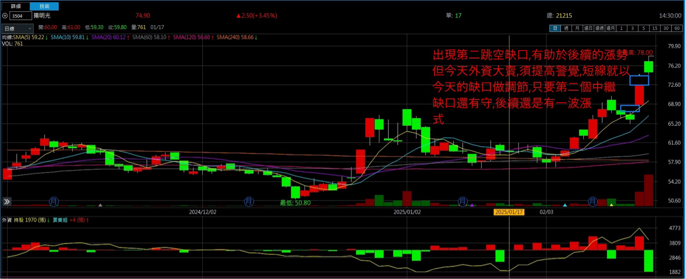685x279 pixels.
Task: Click the 4773 foreign holdings axis value
Action: (x=674, y=228)
